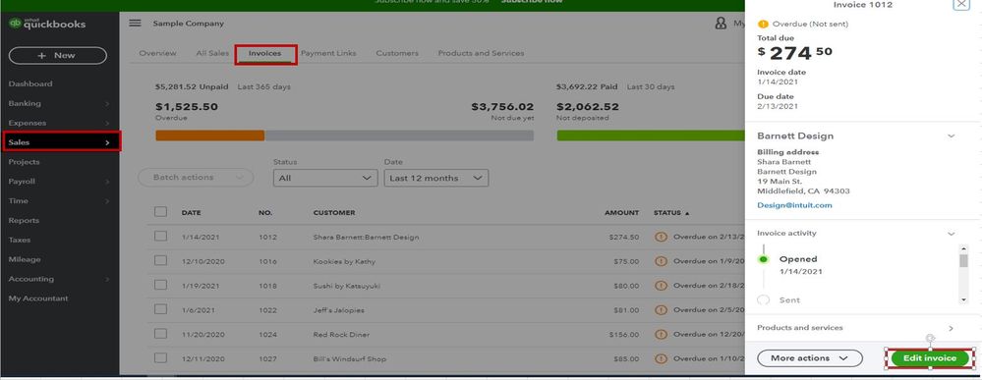
Task: Click the New button in sidebar
Action: 58,55
